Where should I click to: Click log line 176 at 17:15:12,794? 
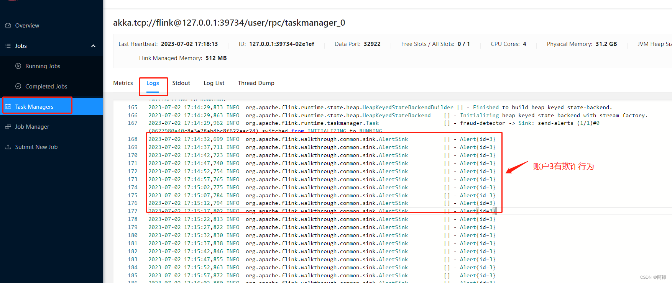(x=322, y=203)
